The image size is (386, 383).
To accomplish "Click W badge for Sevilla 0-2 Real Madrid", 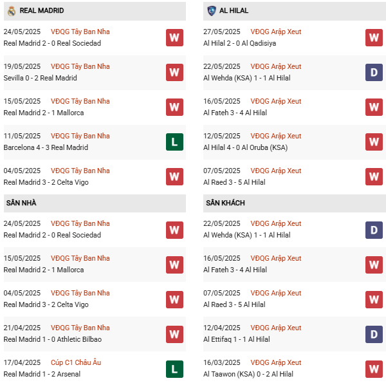I will tap(174, 73).
